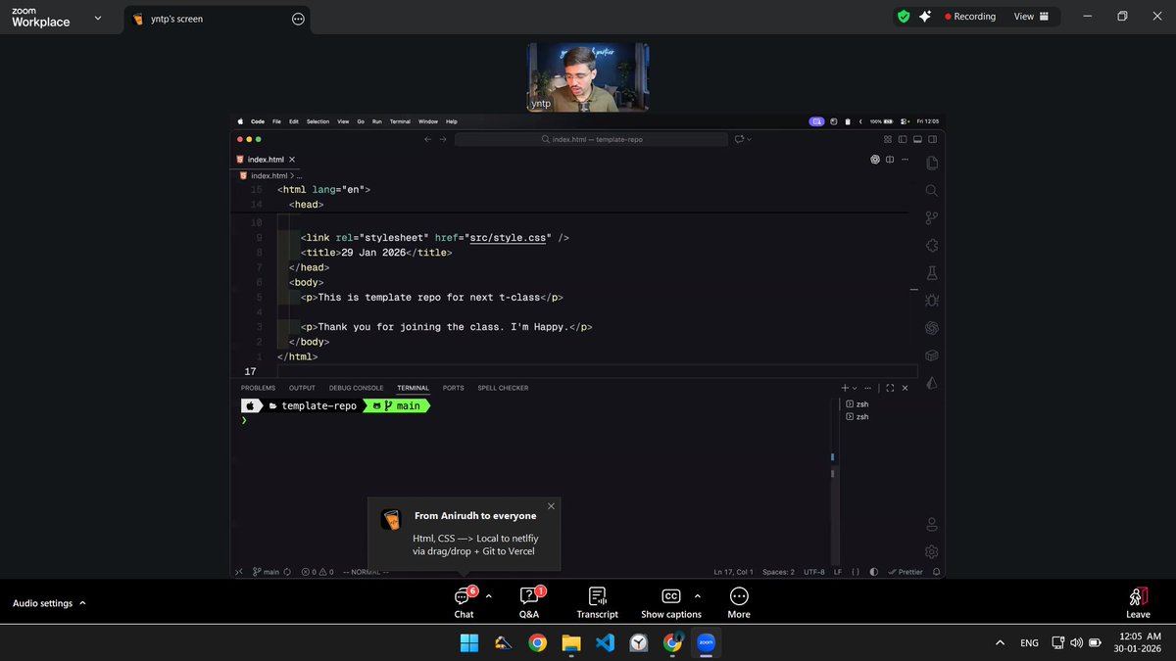Open errors and warnings count in status bar
The image size is (1176, 661).
point(318,572)
